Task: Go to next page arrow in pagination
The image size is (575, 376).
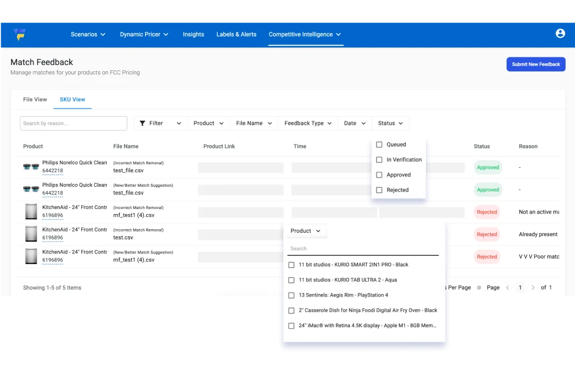Action: [533, 288]
